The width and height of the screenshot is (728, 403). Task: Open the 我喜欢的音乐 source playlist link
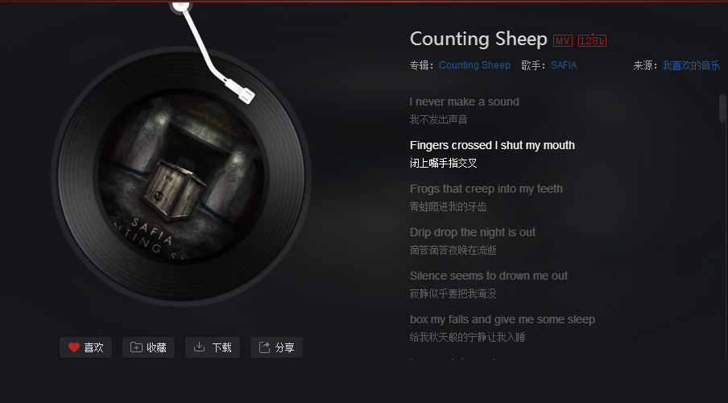click(x=691, y=65)
